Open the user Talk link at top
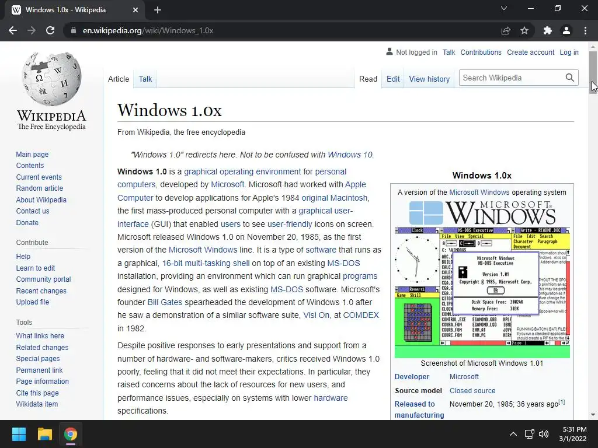Screen dimensions: 598x448 tap(449, 52)
